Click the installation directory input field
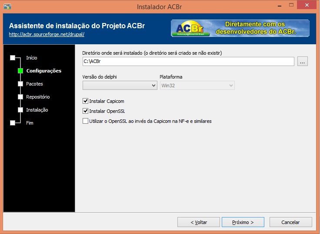This screenshot has width=320, height=234. tap(188, 61)
